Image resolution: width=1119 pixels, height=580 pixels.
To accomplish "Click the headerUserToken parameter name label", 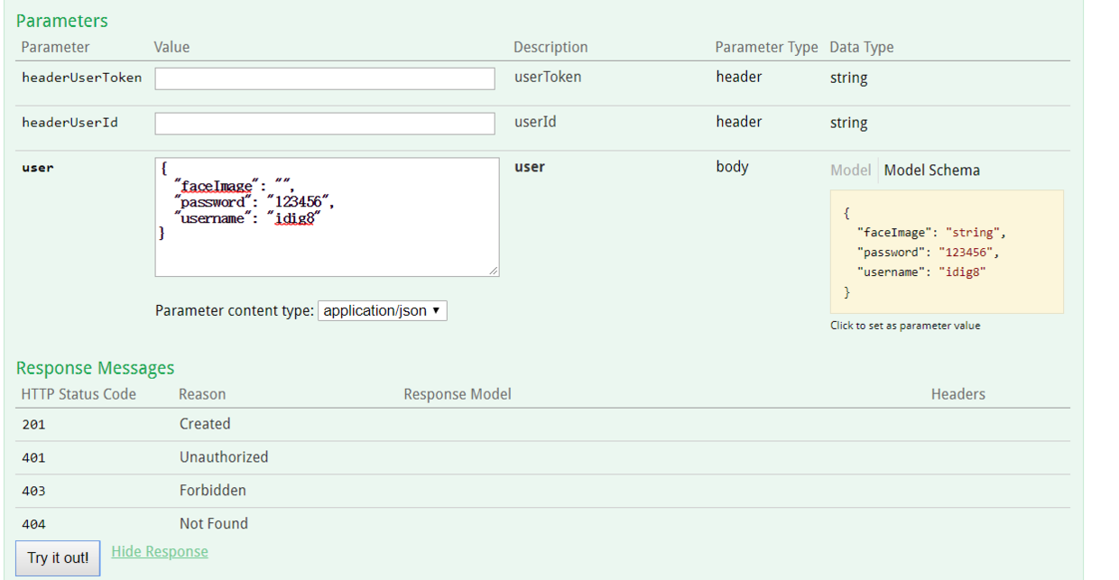I will point(81,78).
